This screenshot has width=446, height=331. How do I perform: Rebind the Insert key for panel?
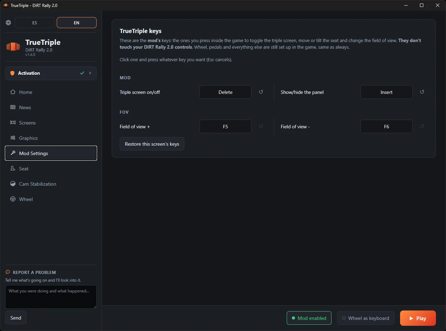click(387, 92)
